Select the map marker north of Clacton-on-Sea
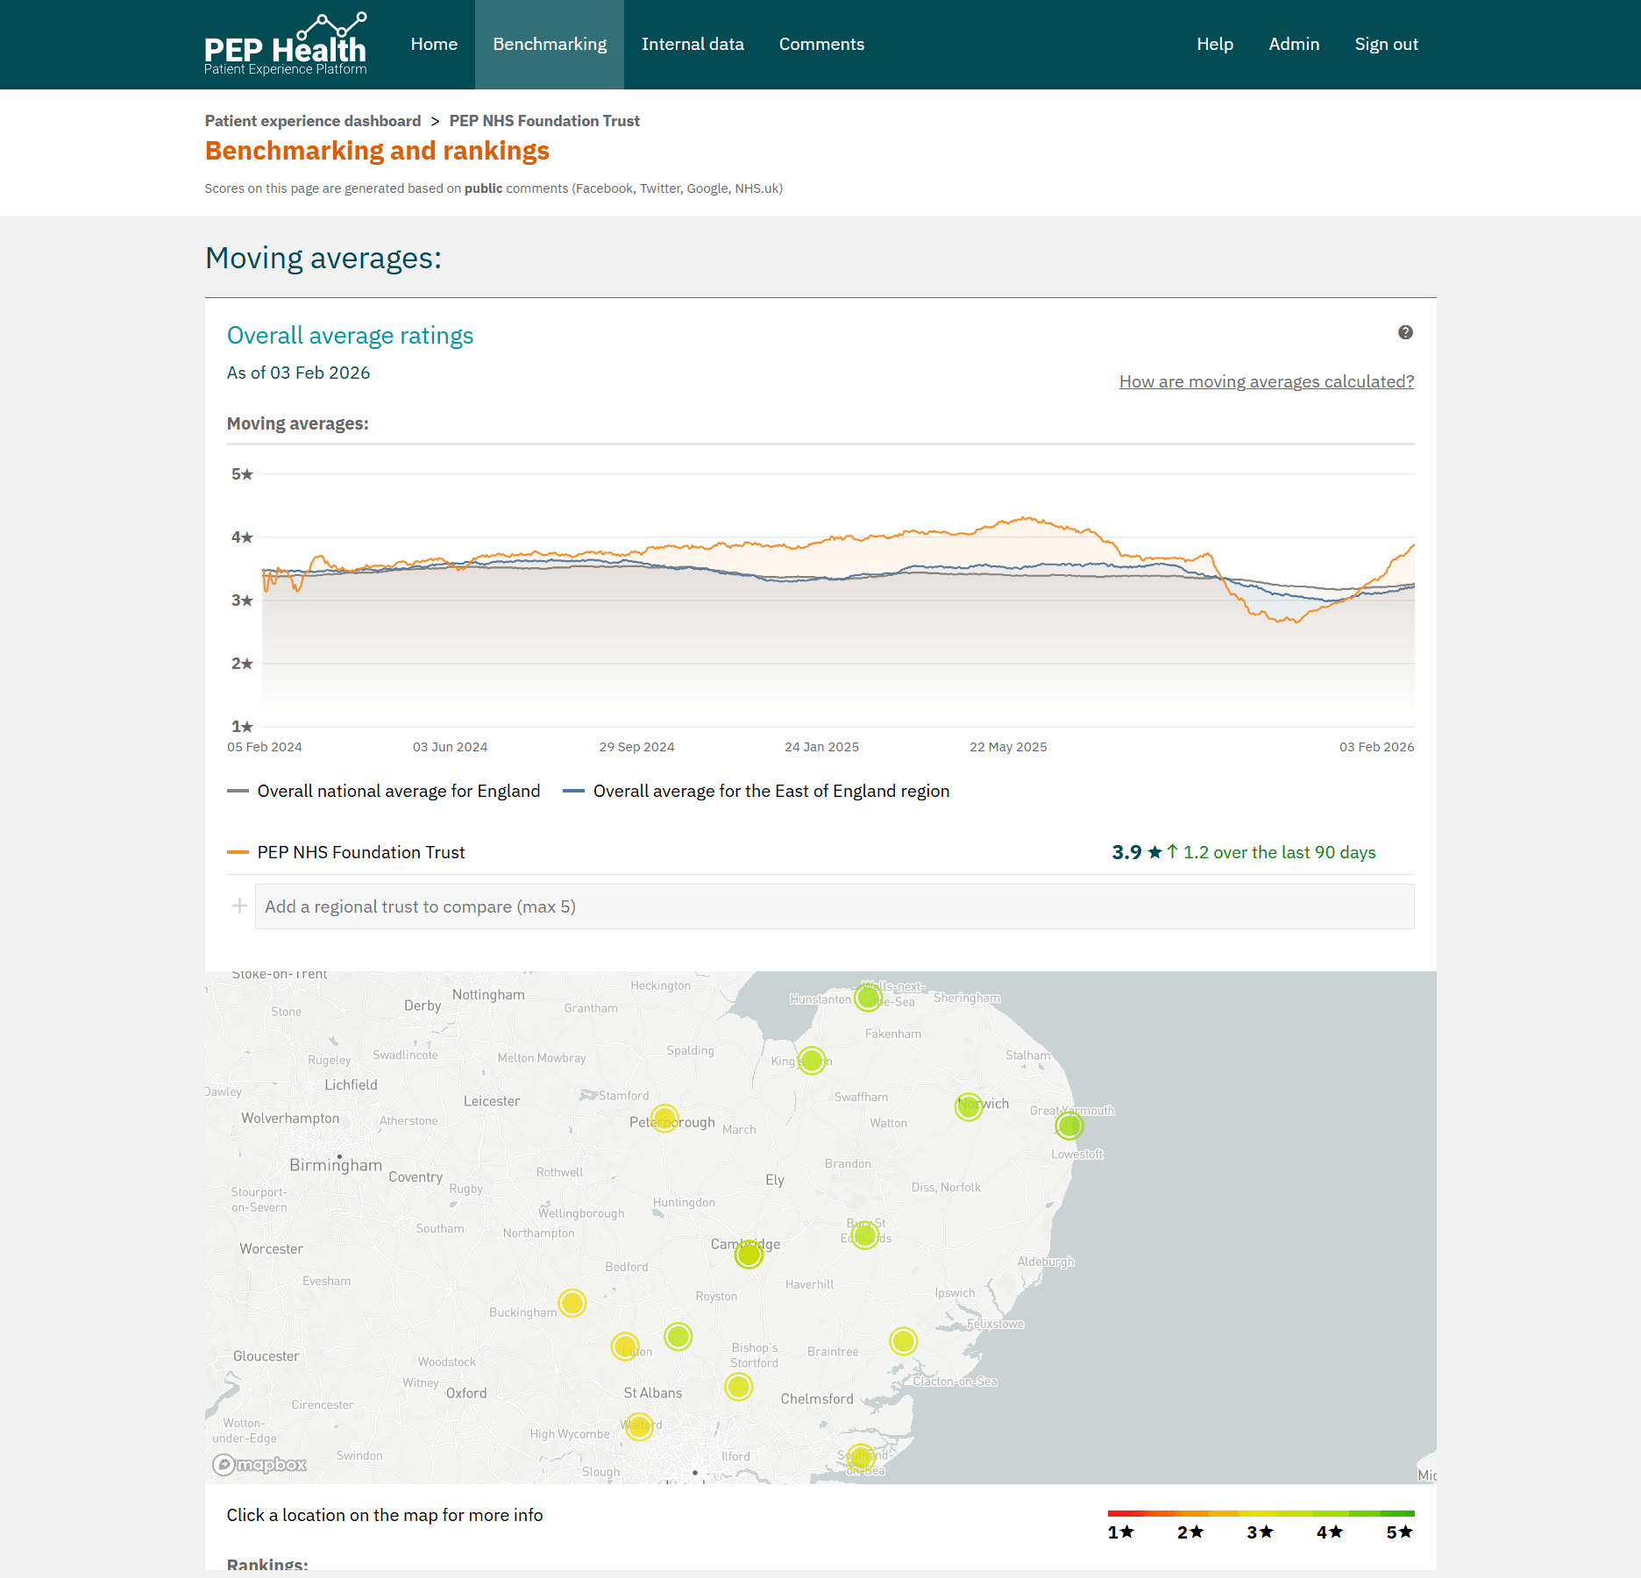The image size is (1641, 1578). click(904, 1341)
